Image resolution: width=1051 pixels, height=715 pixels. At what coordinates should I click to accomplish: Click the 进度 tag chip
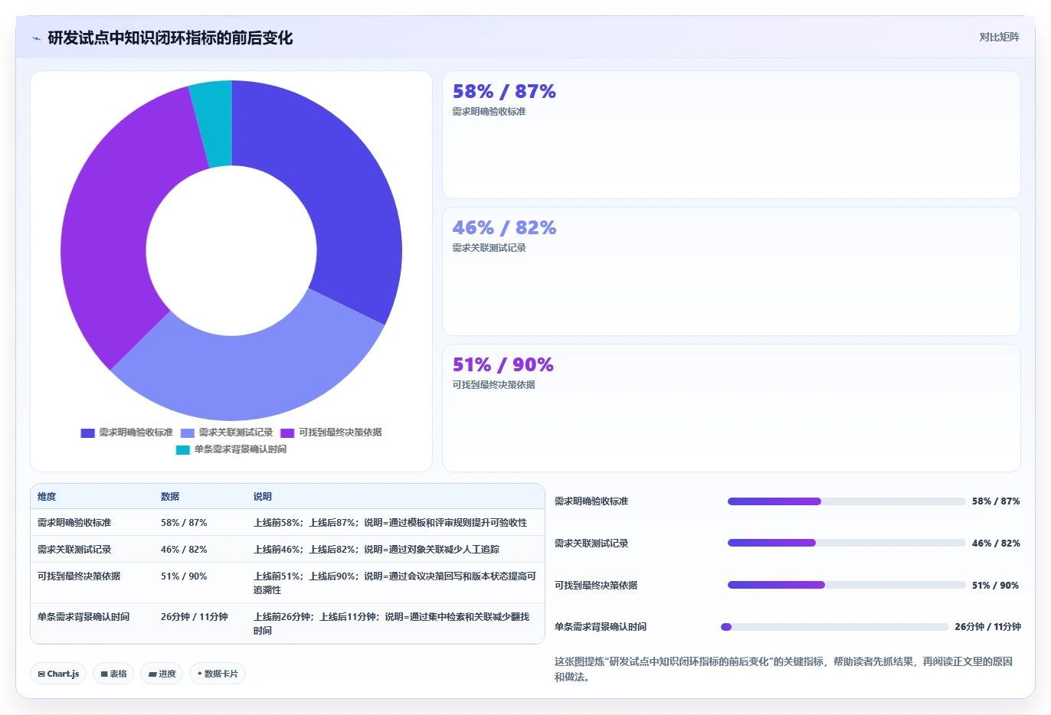point(162,674)
